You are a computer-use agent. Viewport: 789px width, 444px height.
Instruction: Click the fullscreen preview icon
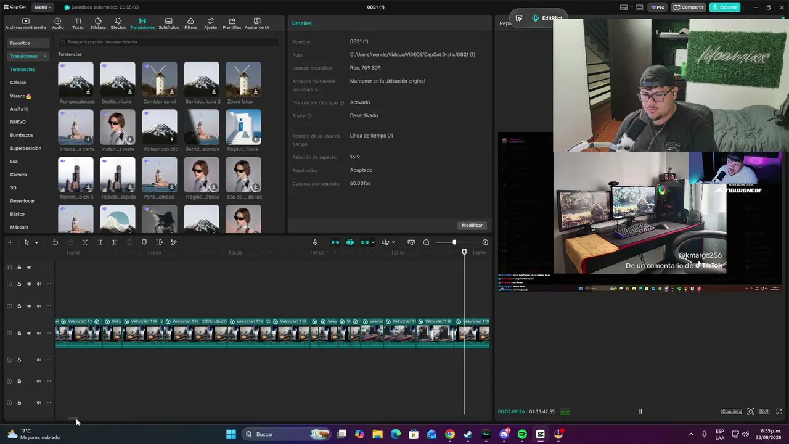[x=779, y=411]
